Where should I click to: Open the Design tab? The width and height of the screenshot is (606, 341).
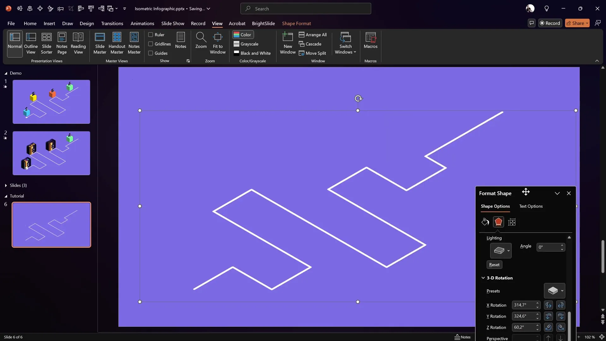[87, 23]
